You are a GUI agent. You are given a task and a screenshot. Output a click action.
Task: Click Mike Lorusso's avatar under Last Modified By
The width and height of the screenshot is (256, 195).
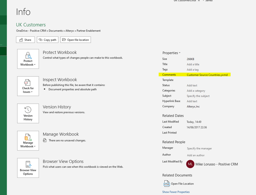[x=190, y=164]
